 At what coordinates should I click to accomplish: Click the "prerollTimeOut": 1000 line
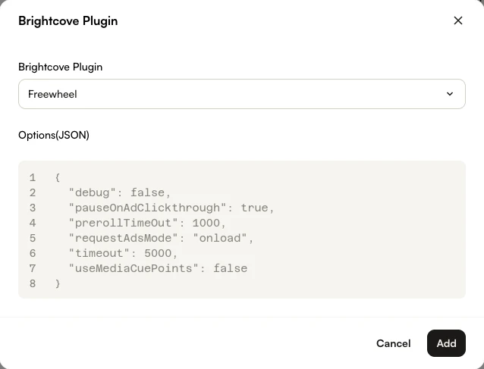click(x=147, y=223)
